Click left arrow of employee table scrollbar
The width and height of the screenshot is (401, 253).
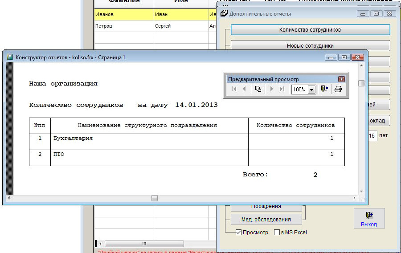tap(100, 244)
